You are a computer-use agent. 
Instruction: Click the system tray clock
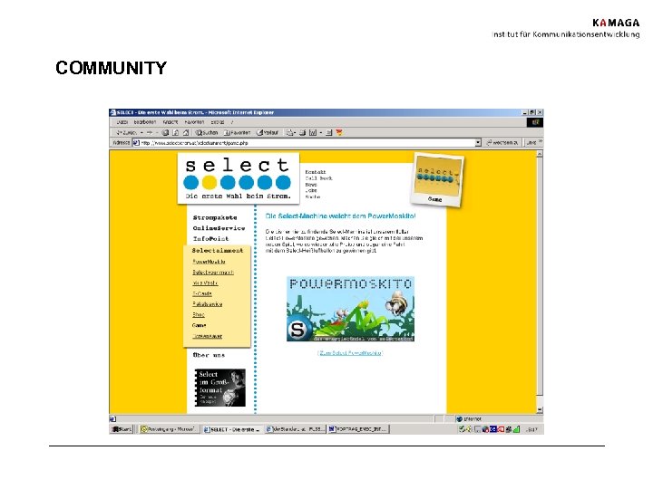click(531, 429)
